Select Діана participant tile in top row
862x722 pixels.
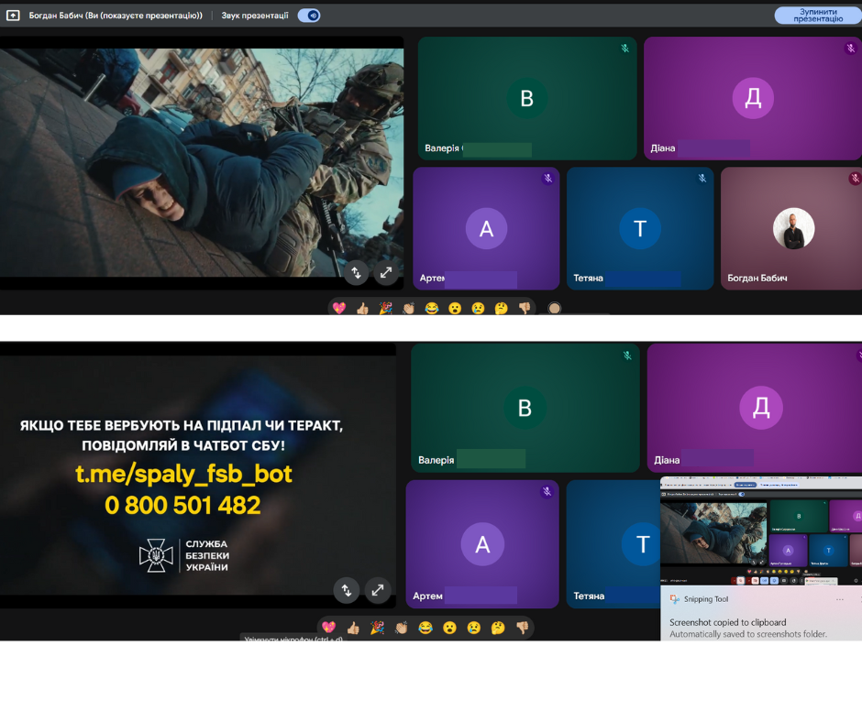(x=752, y=99)
